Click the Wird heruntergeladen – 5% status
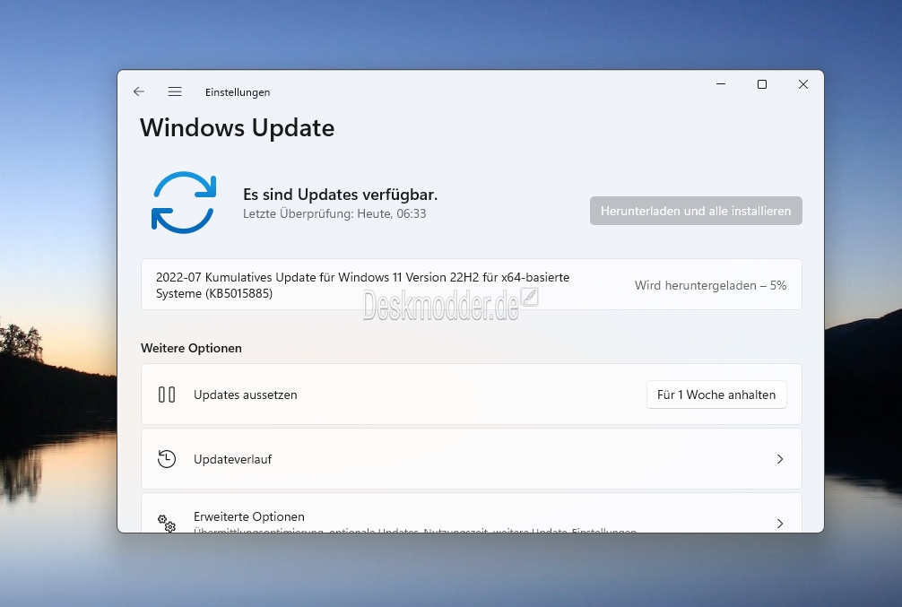Viewport: 902px width, 607px height. click(710, 285)
